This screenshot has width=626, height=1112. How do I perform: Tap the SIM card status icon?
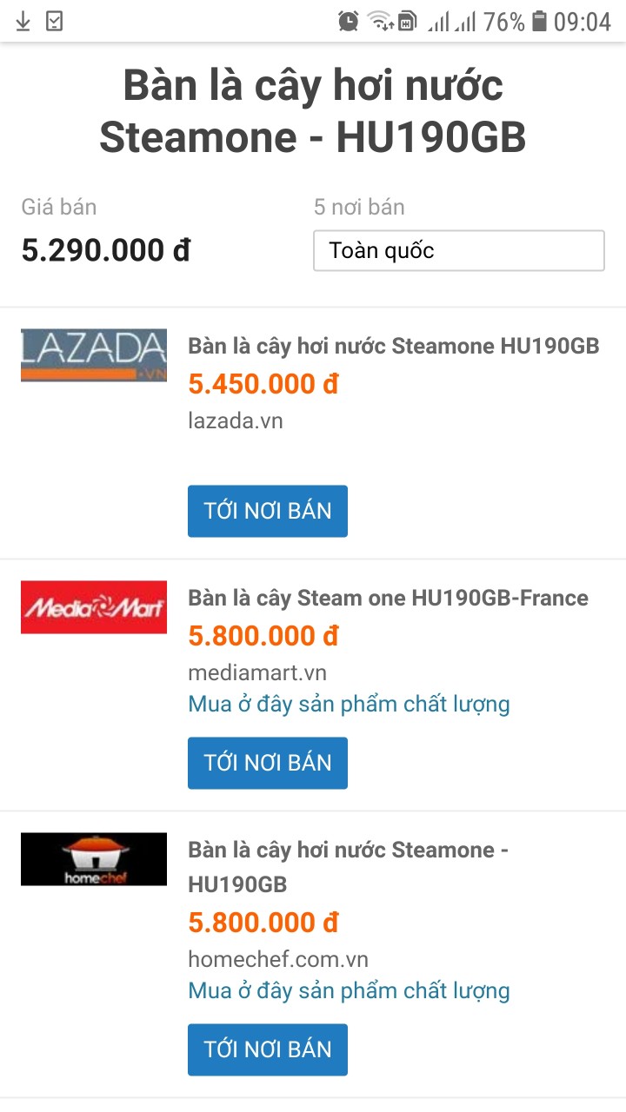click(407, 22)
